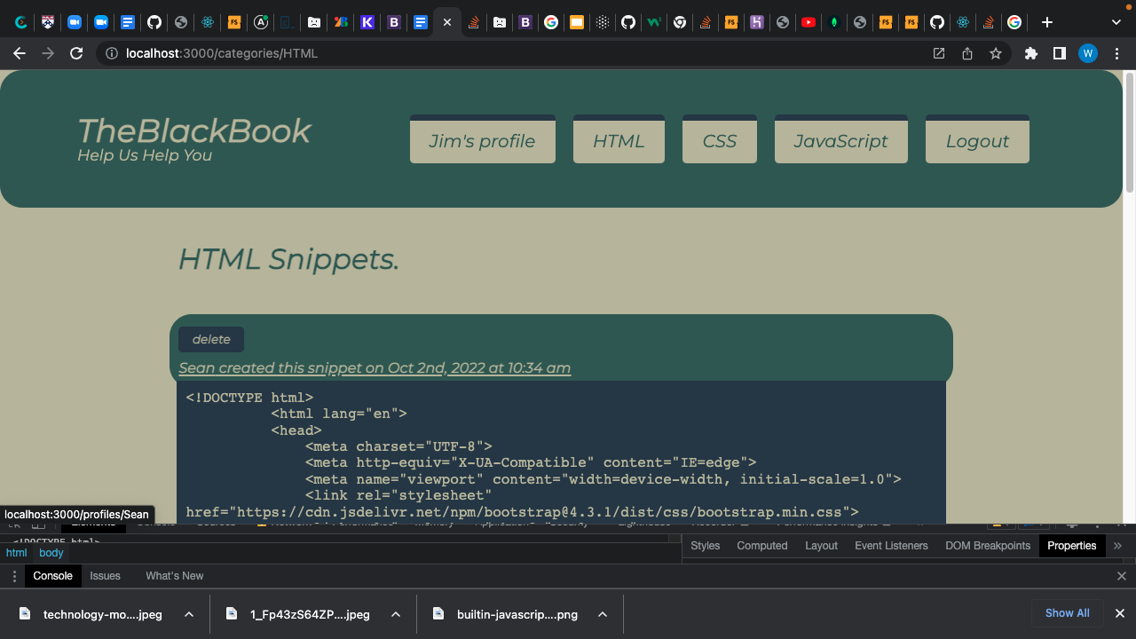Reload the page with the refresh icon

76,53
